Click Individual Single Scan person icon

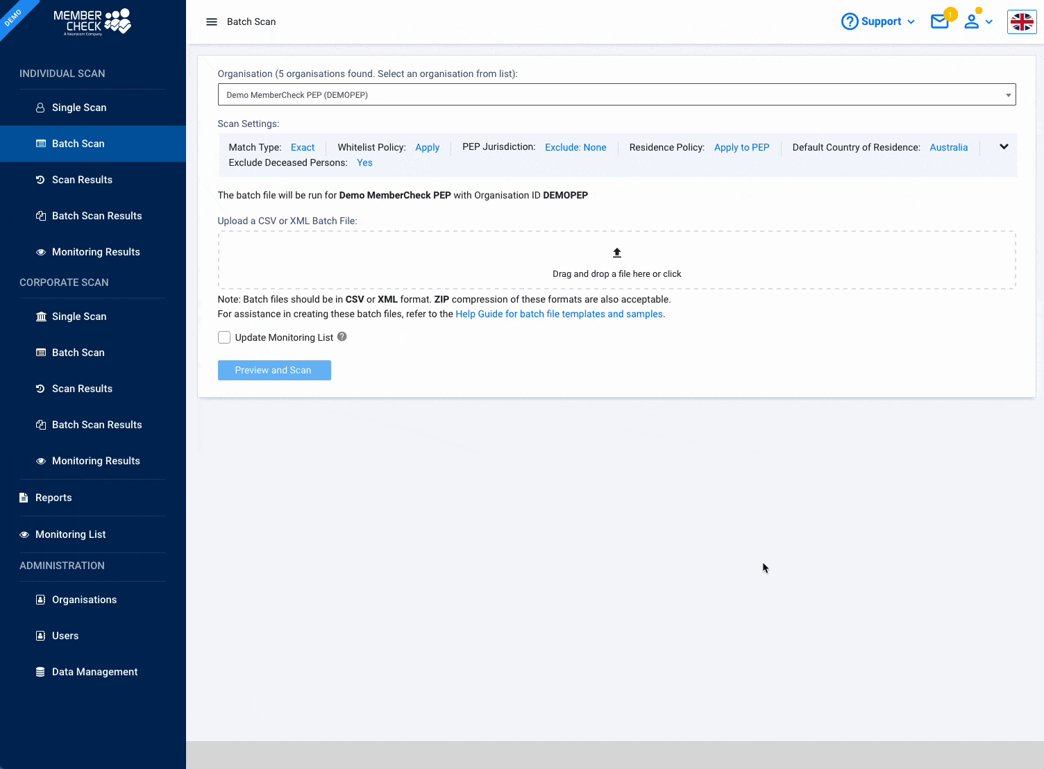[x=41, y=108]
